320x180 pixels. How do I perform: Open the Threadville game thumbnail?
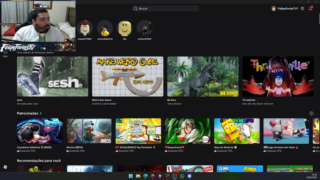278,76
